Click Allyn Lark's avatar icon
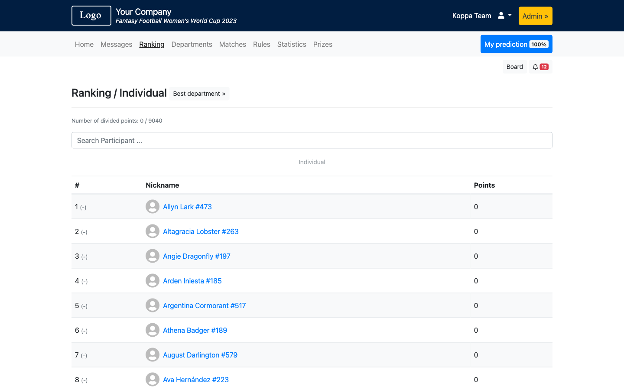Viewport: 624px width, 390px height. click(x=152, y=207)
